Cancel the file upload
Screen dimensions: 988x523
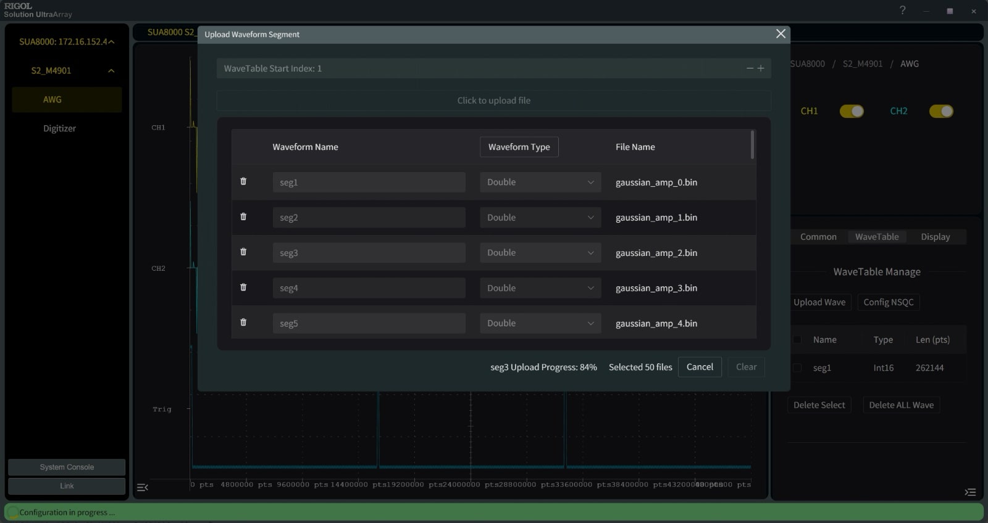coord(700,367)
